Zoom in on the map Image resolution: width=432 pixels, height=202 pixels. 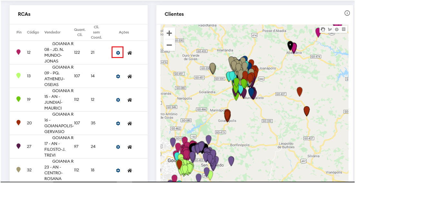[x=169, y=33]
